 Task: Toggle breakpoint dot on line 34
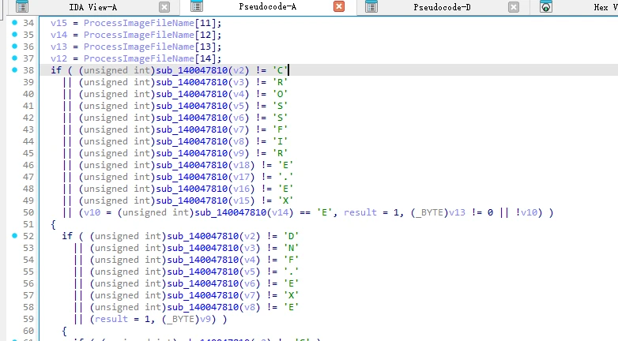tap(14, 22)
